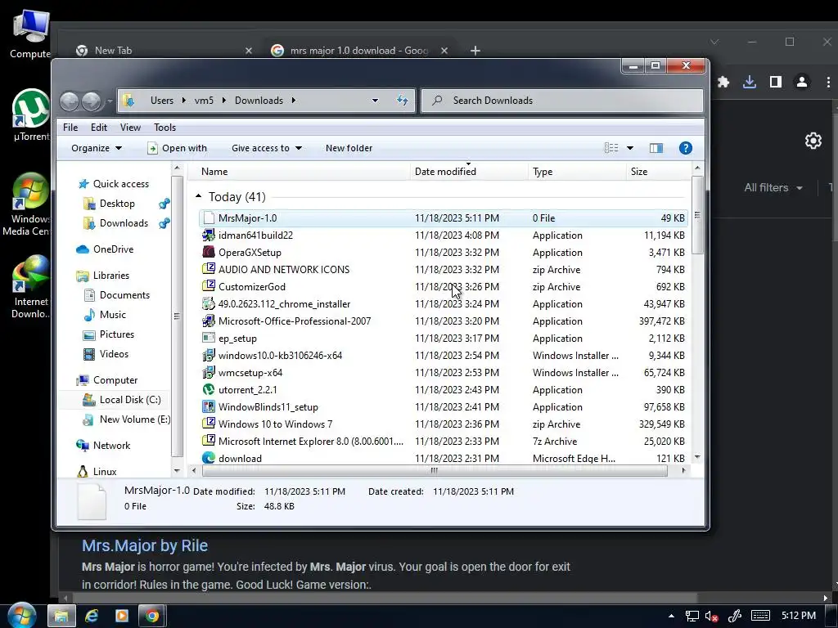
Task: Select Documents library
Action: (x=117, y=294)
